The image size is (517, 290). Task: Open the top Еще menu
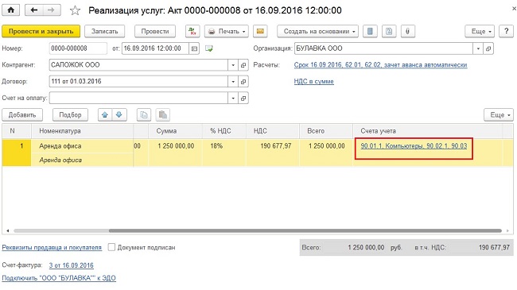click(480, 31)
